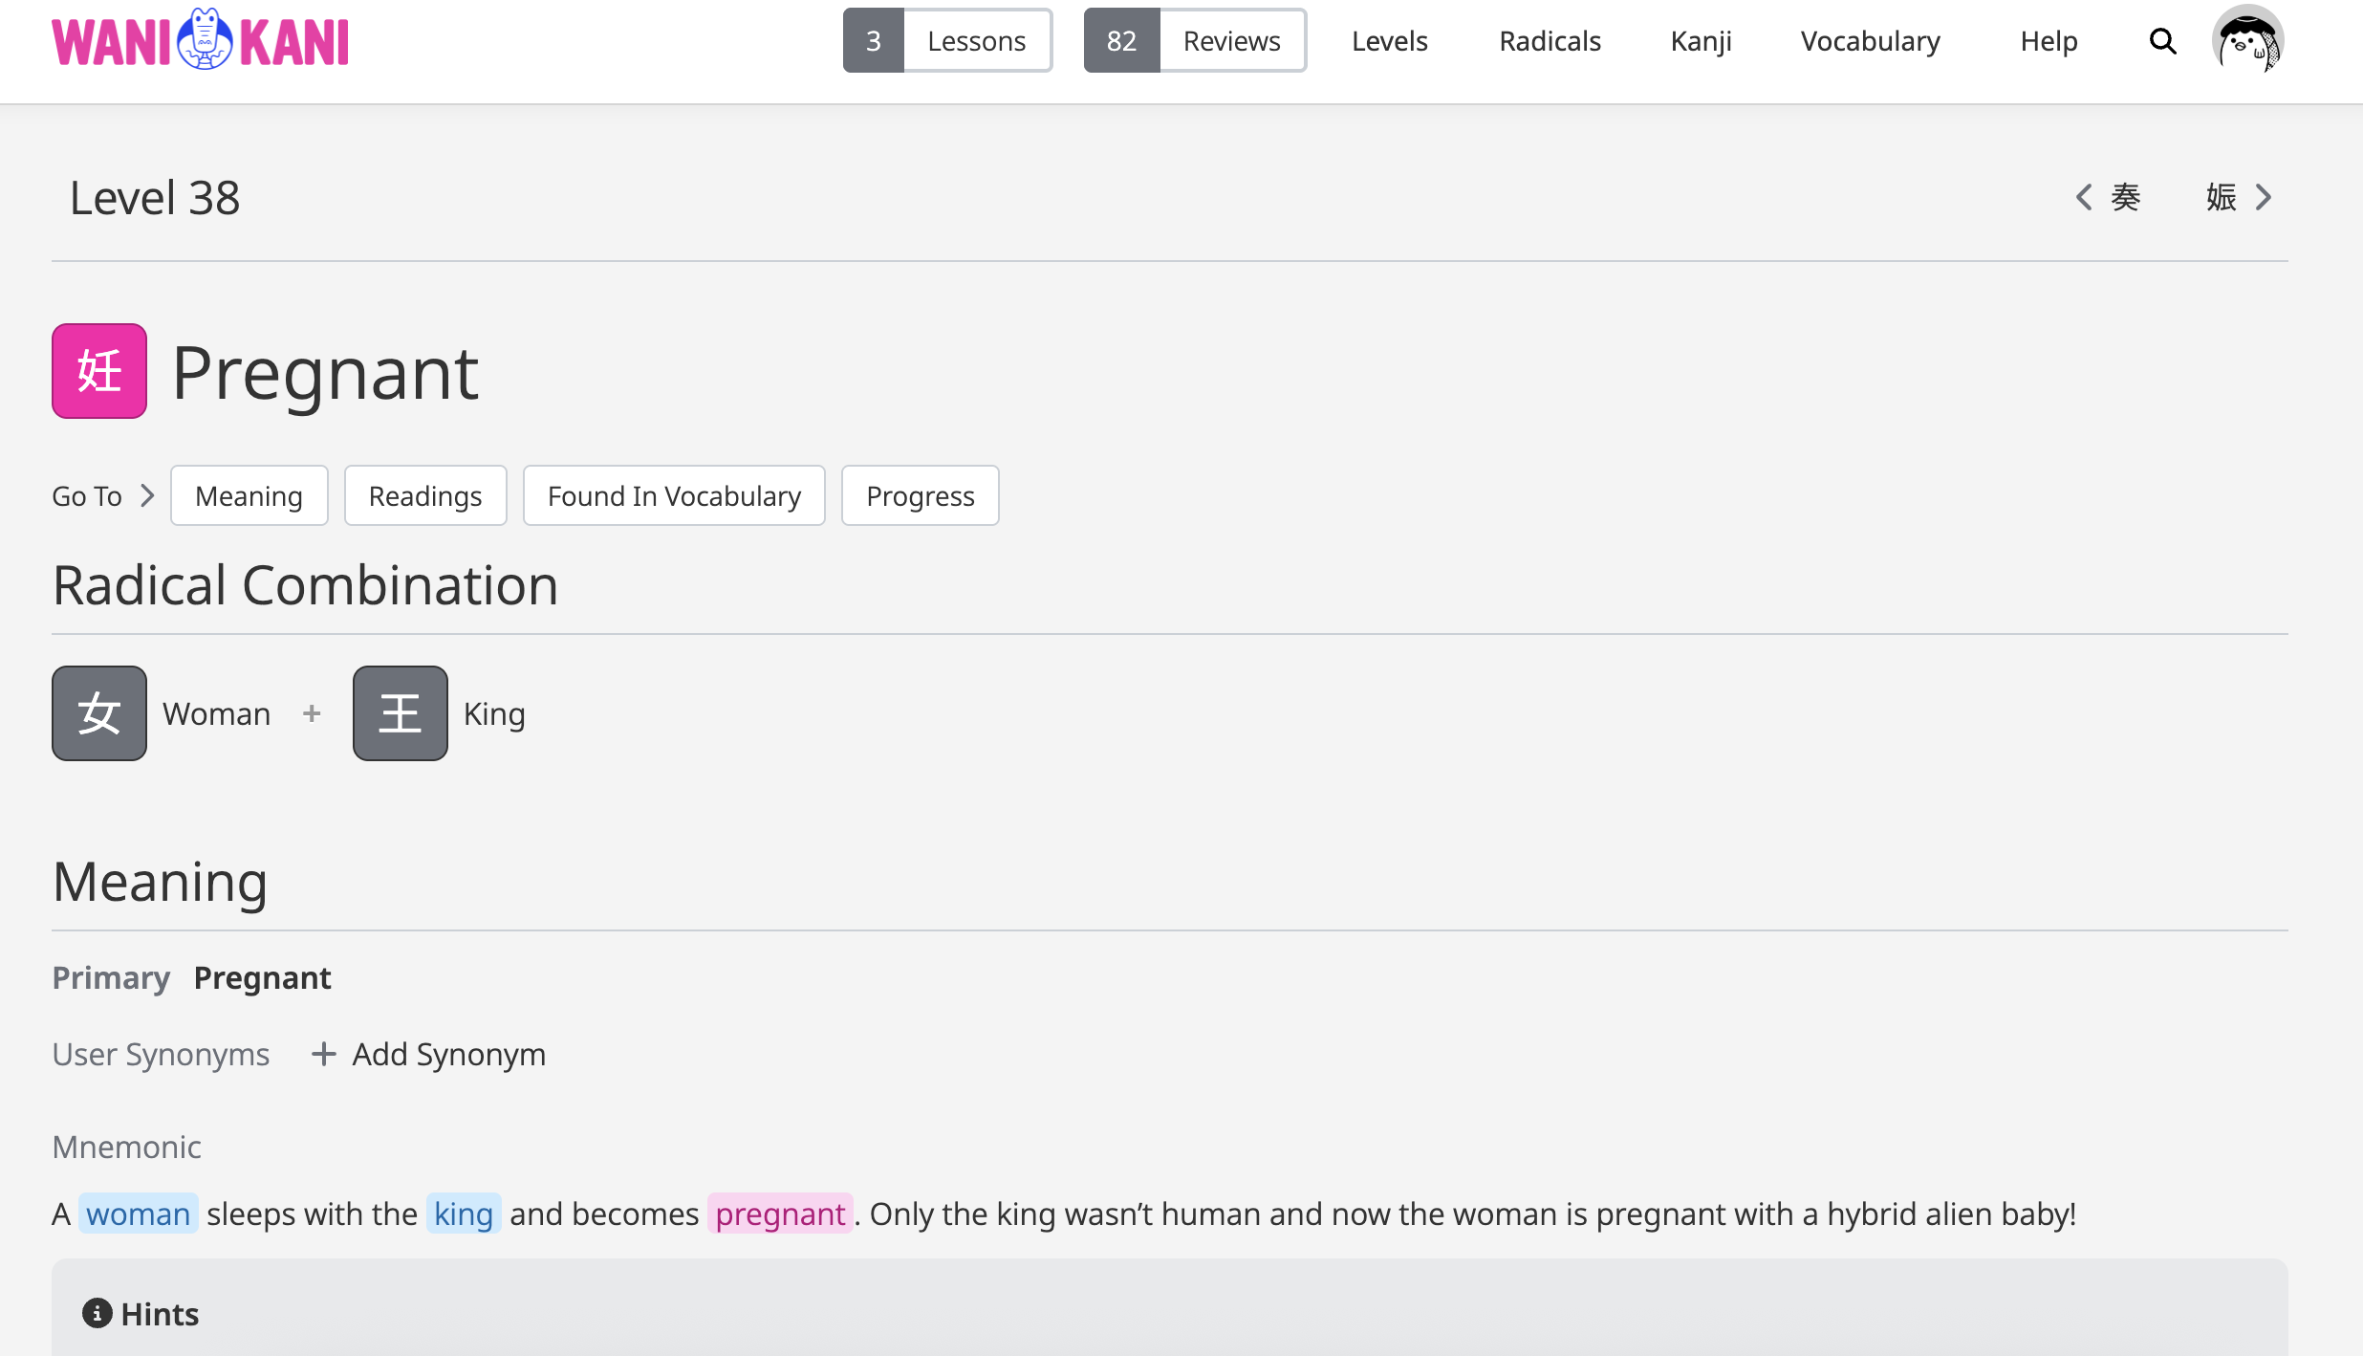Open the search magnifier icon

click(2162, 41)
